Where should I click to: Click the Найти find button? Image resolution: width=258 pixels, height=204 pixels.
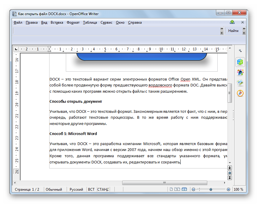233,31
